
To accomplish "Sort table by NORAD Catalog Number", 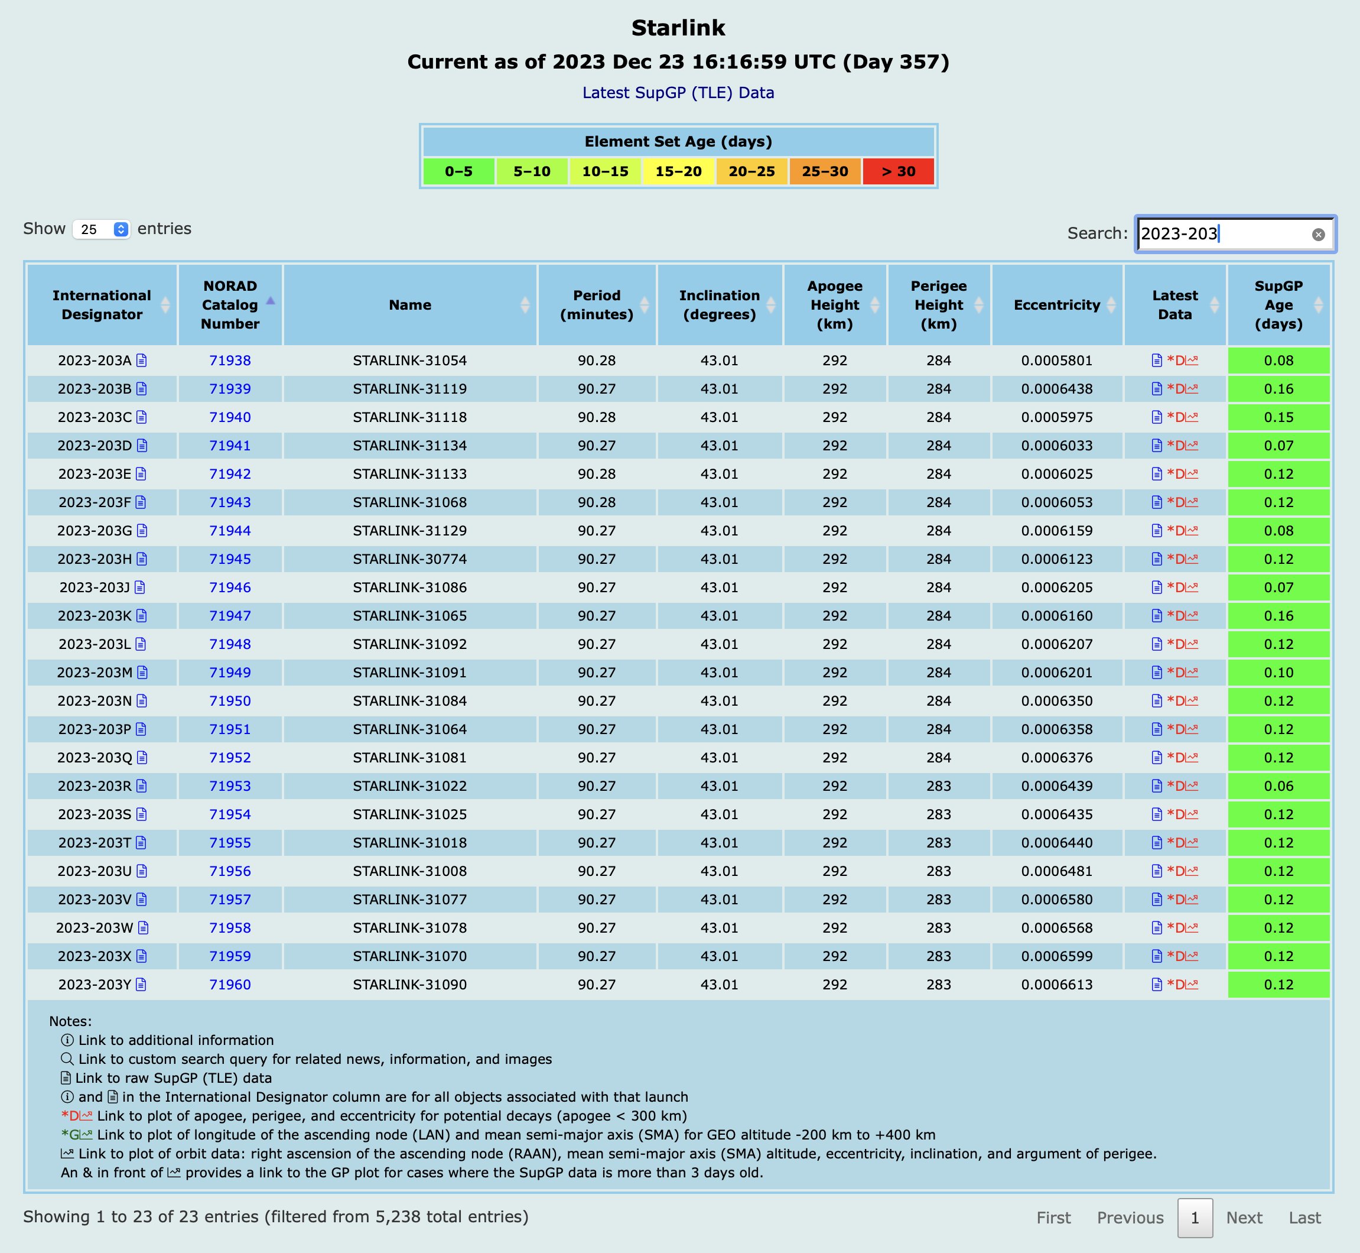I will (230, 305).
